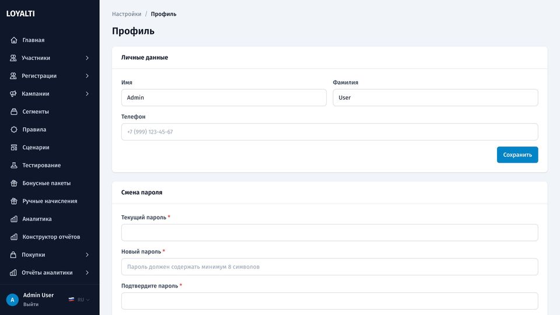Viewport: 560px width, 315px height.
Task: Click the Тестирование flask icon
Action: (14, 165)
